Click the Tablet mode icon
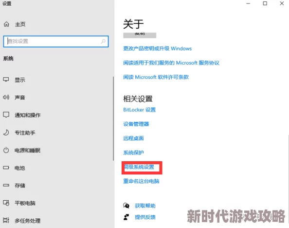This screenshot has height=228, width=289. [x=6, y=203]
